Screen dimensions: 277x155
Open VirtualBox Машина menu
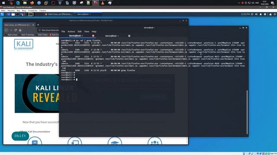click(11, 10)
